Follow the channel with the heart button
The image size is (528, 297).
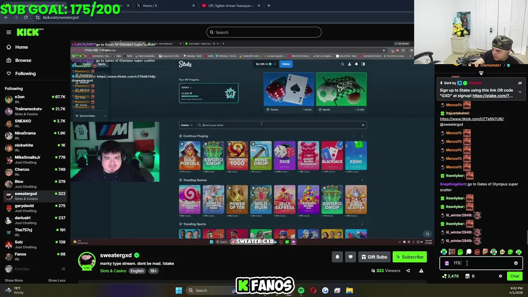click(x=350, y=257)
